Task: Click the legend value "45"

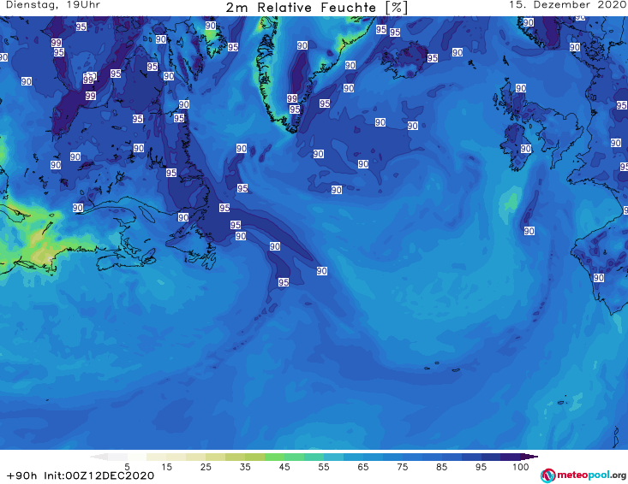Action: (284, 467)
